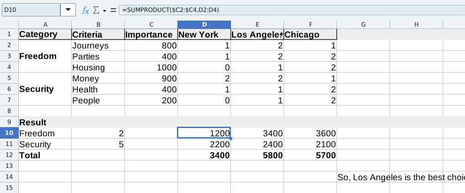The image size is (465, 193).
Task: Click the Parties criteria cell
Action: [x=98, y=56]
